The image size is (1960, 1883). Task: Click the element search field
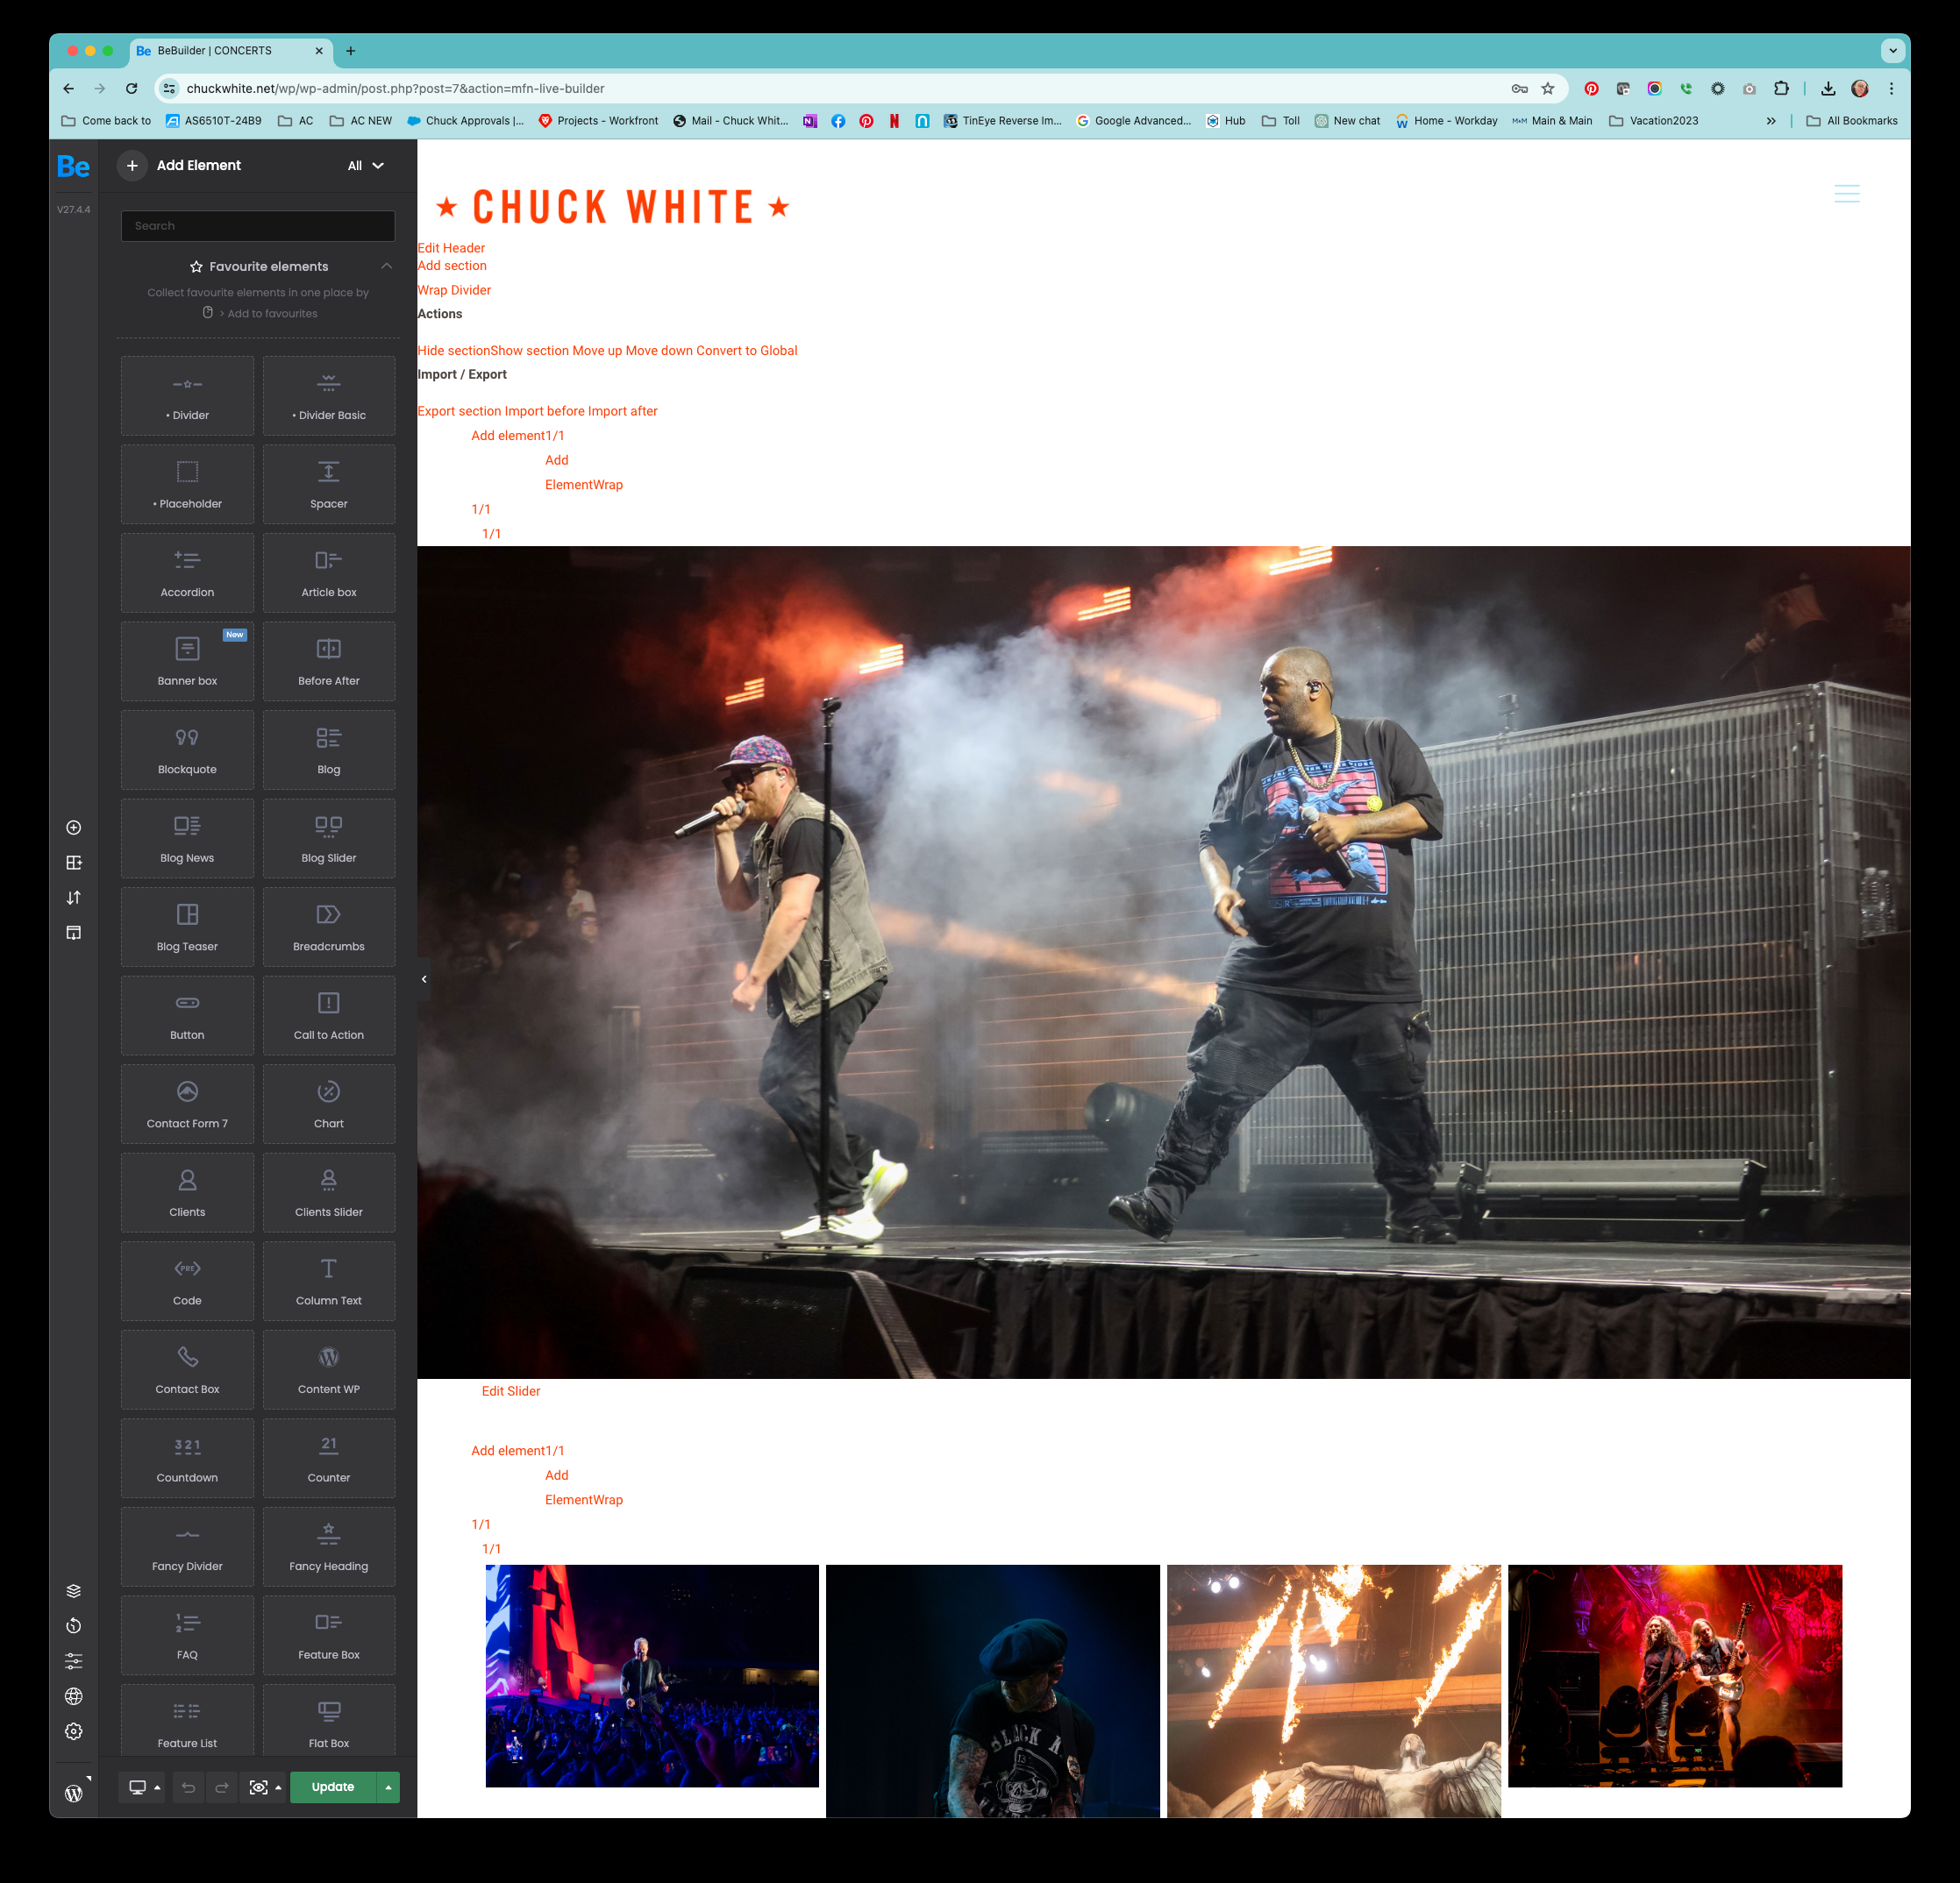(258, 226)
